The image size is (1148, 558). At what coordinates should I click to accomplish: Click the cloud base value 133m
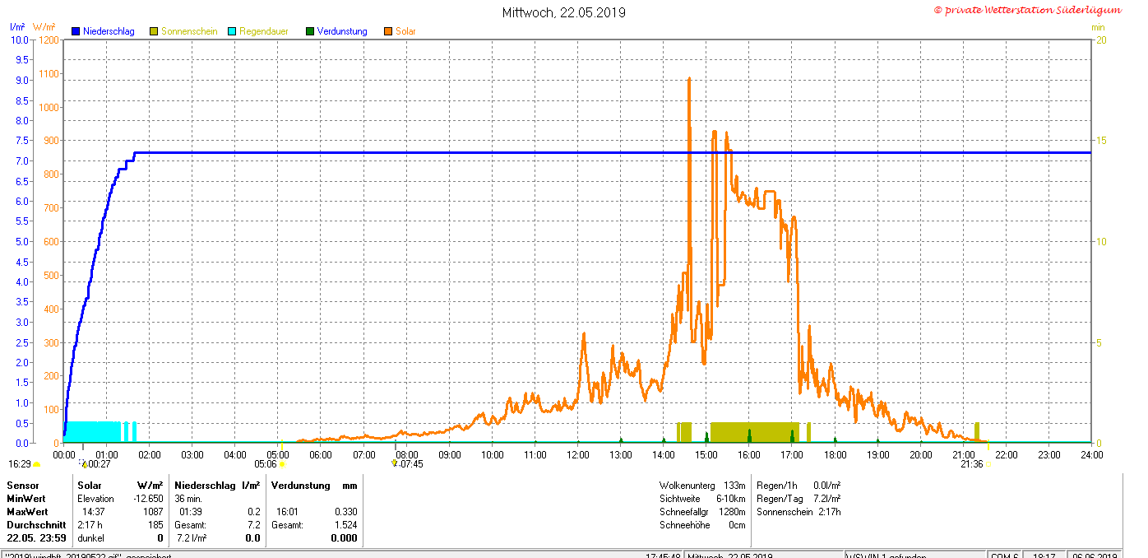(734, 486)
